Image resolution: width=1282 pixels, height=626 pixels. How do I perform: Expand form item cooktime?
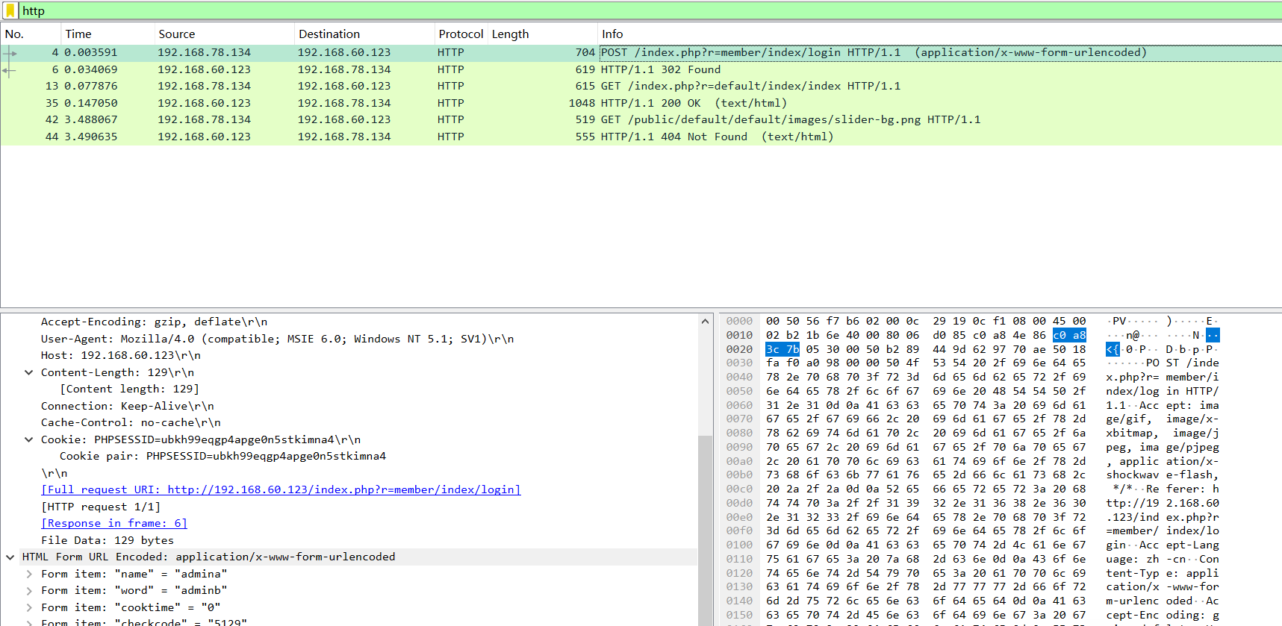click(x=28, y=607)
